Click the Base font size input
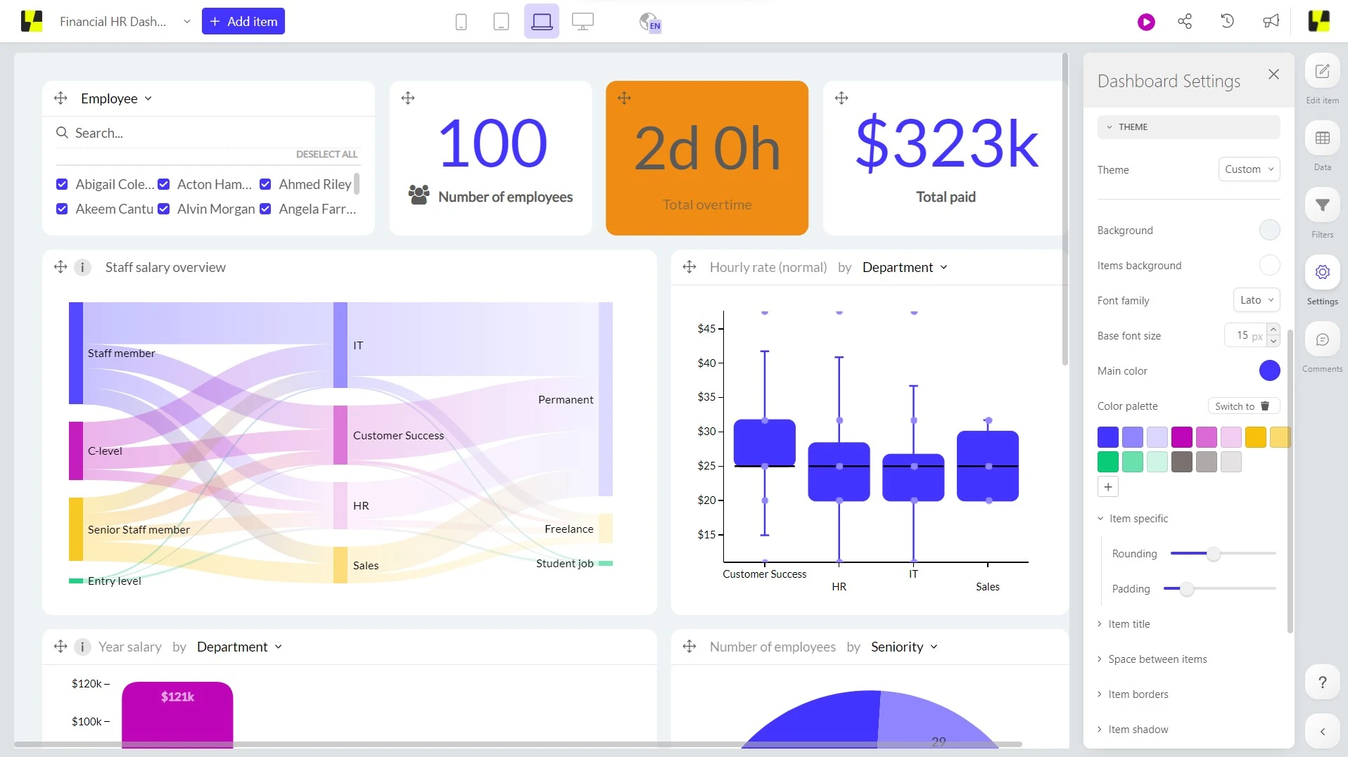Screen dimensions: 1348x757 (1245, 335)
